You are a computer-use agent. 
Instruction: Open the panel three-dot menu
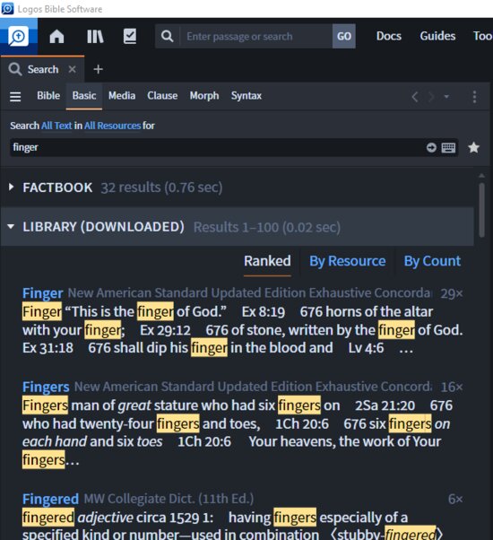(474, 97)
